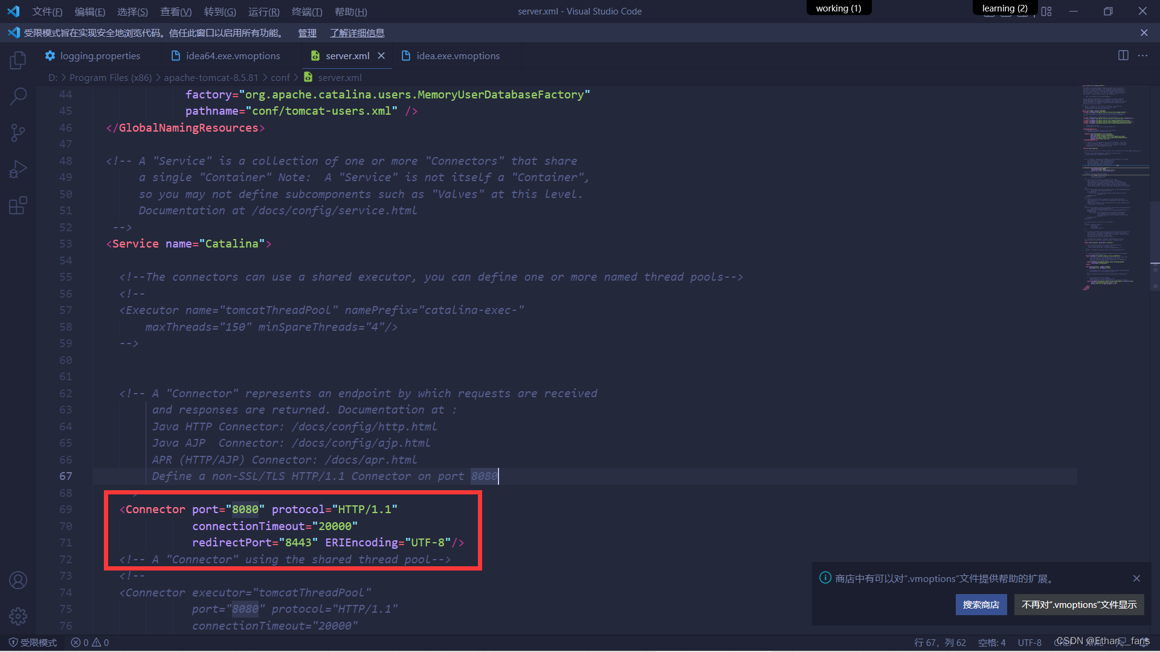Click the 管理 link in banner
Image resolution: width=1160 pixels, height=652 pixels.
click(x=307, y=33)
